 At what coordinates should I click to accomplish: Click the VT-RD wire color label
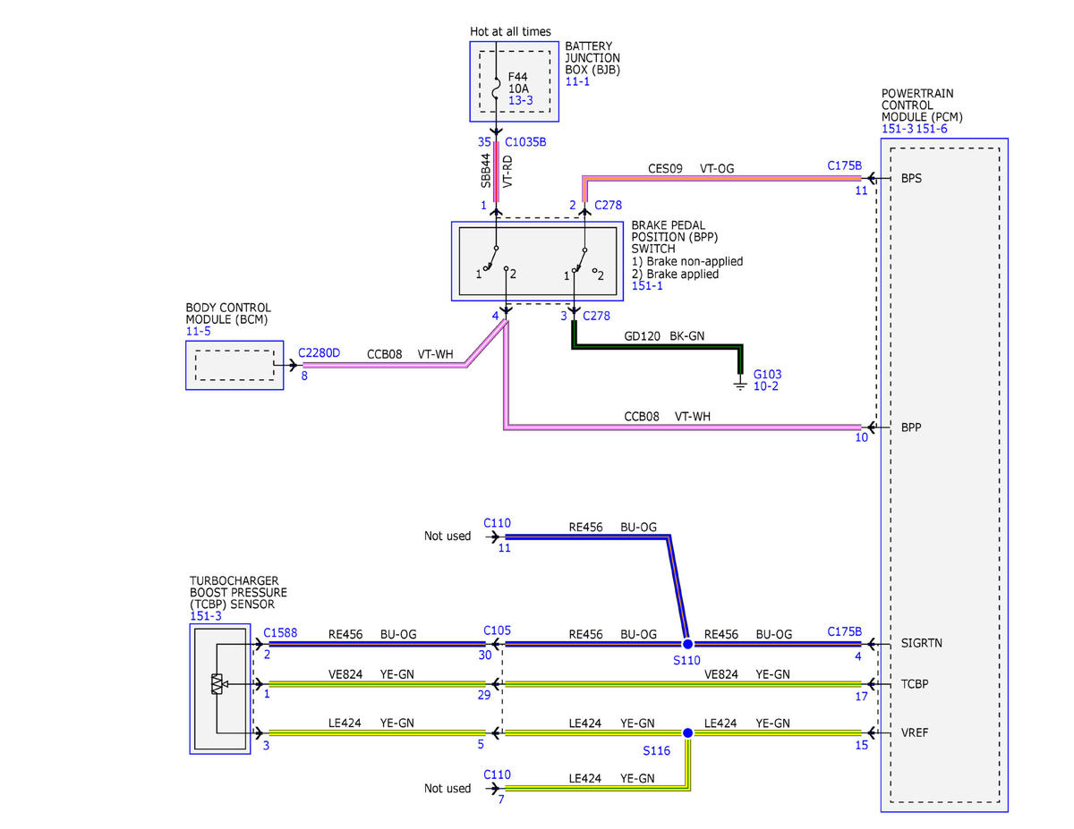[x=507, y=170]
